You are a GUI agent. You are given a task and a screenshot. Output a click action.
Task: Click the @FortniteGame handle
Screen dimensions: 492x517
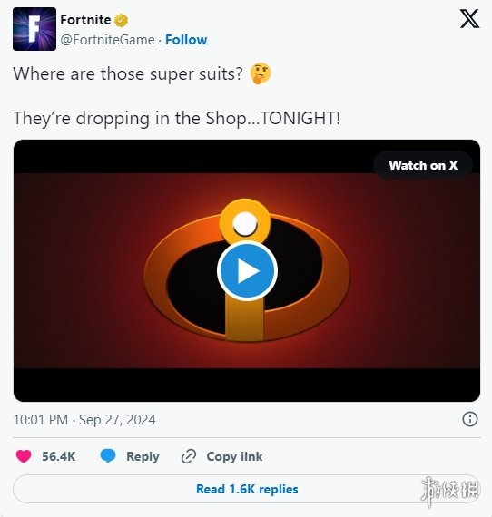(108, 40)
